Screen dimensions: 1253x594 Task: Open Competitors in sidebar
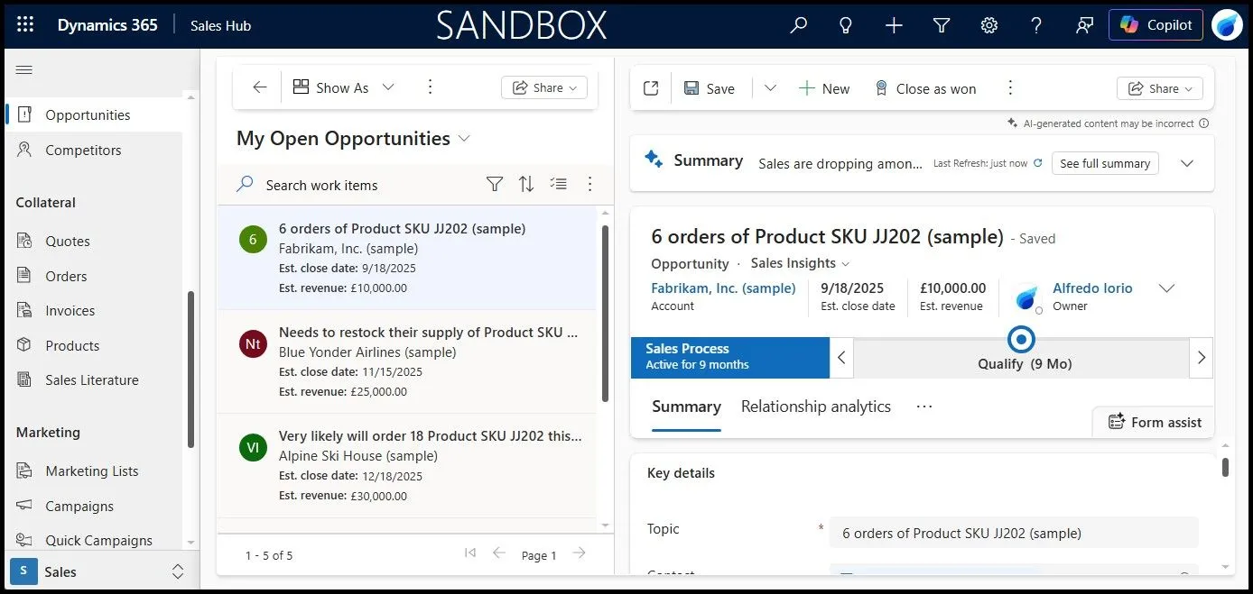pos(94,150)
